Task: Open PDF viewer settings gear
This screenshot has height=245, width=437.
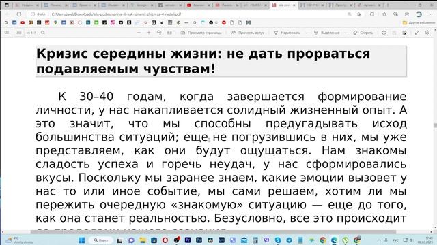Action: coord(427,33)
